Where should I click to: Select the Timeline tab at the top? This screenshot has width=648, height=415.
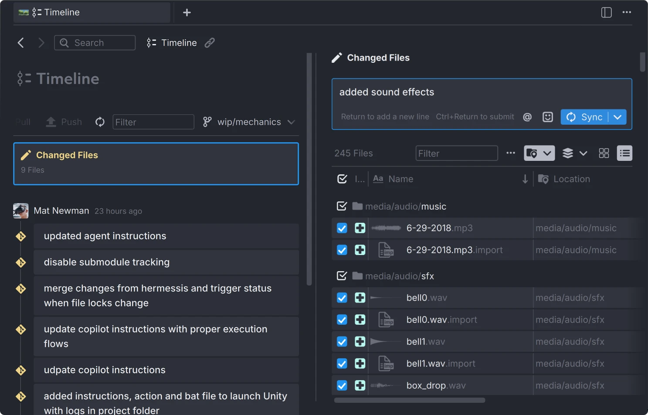(x=92, y=12)
